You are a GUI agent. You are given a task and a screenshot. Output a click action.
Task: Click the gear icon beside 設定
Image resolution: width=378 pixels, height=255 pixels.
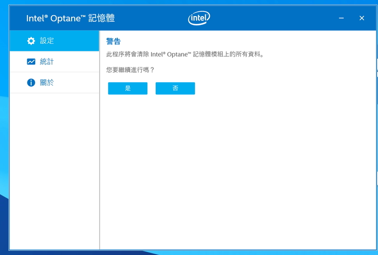31,41
